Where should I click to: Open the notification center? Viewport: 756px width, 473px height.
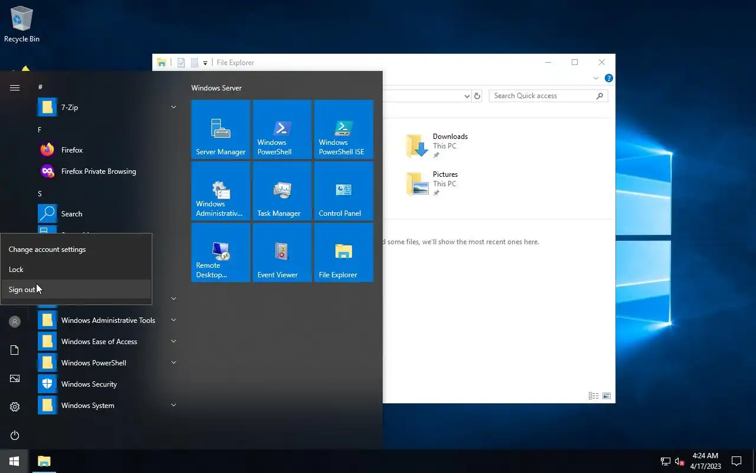[x=737, y=461]
